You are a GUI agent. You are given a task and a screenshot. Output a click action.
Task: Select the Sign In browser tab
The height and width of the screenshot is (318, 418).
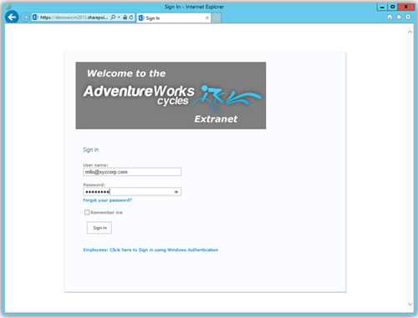[174, 18]
